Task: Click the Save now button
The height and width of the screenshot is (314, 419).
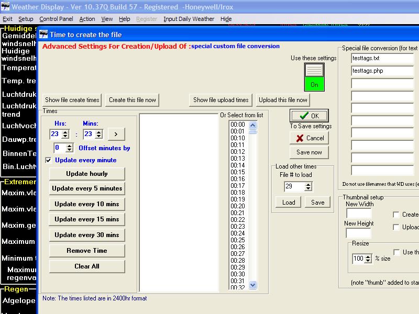Action: (x=309, y=152)
